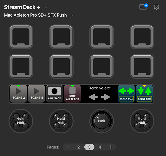Expand the Stream Deck + device dropdown

(46, 7)
